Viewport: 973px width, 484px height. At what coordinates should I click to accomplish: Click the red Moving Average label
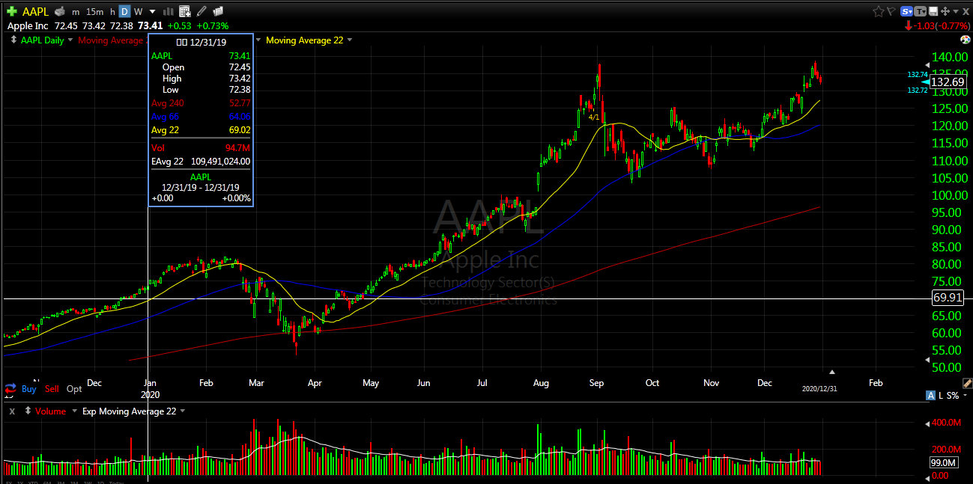(x=111, y=40)
